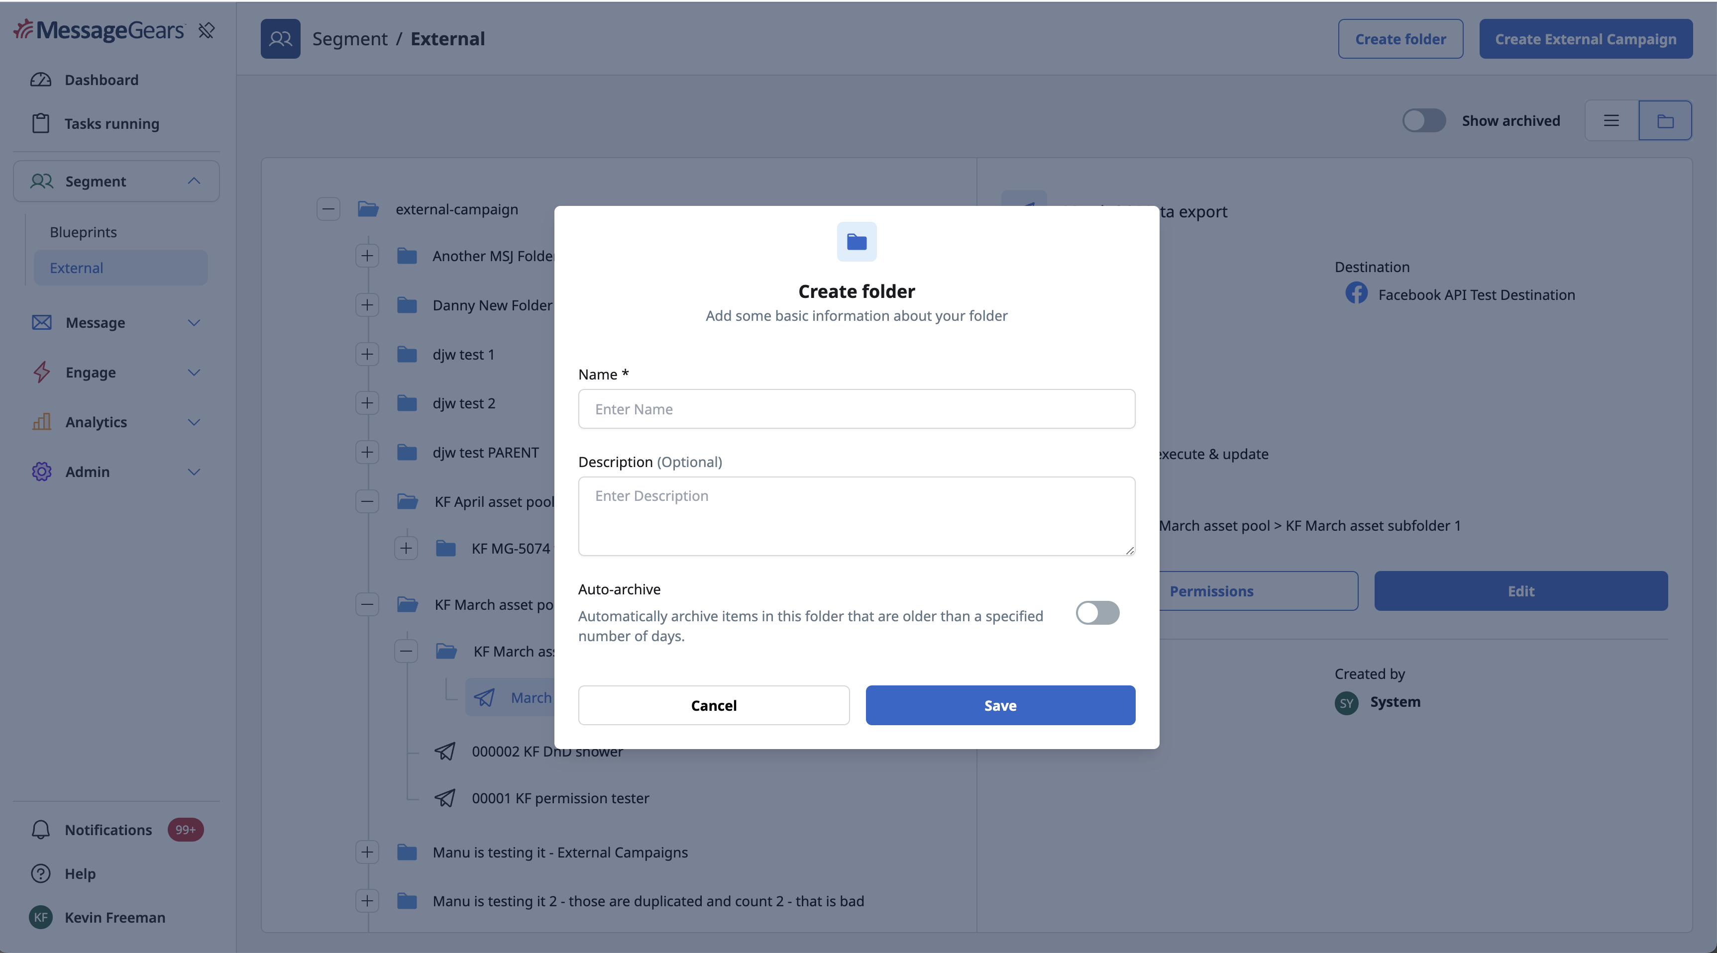Click Danny New Folder folder icon
The width and height of the screenshot is (1717, 953).
click(407, 305)
